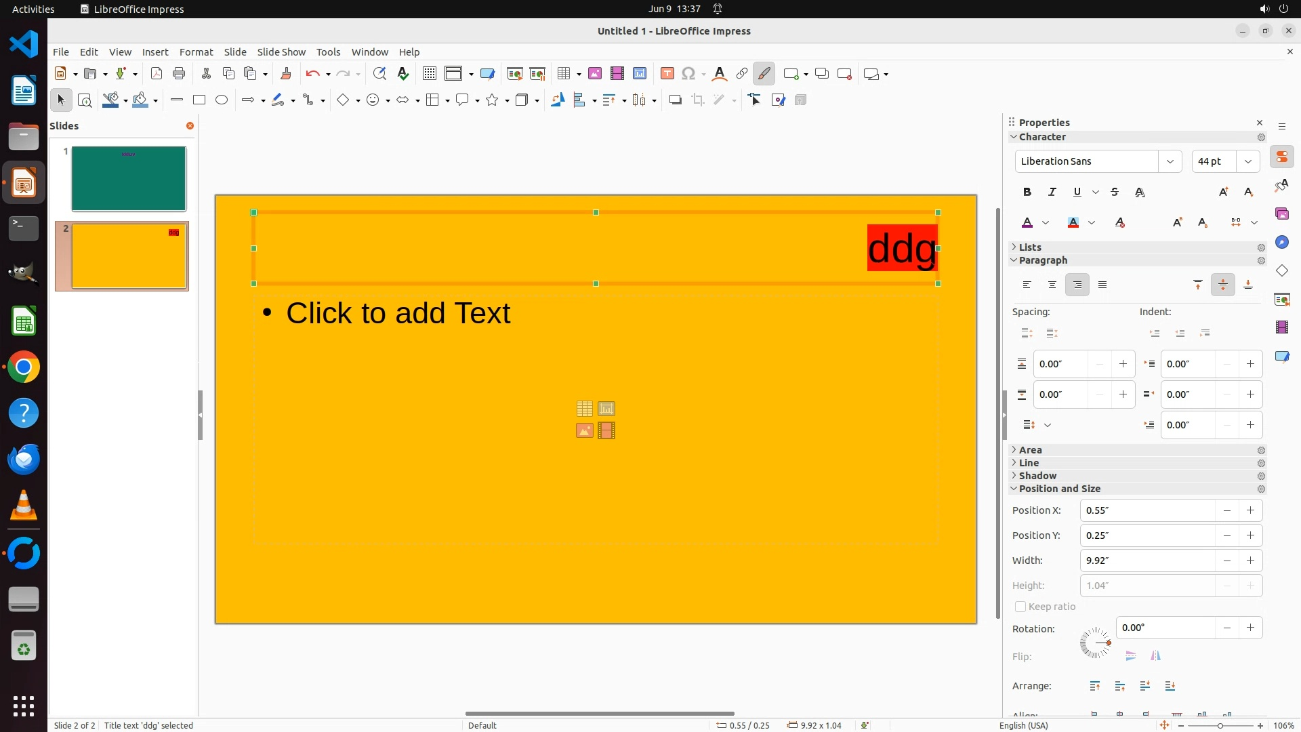This screenshot has width=1301, height=732.
Task: Click the Insert Text Box icon
Action: point(667,74)
